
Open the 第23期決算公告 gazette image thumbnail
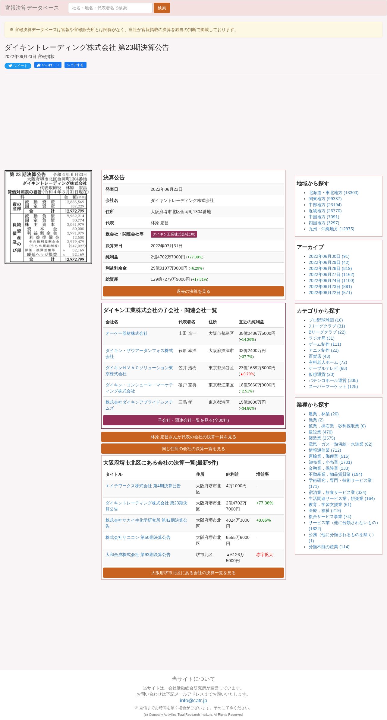tap(48, 217)
